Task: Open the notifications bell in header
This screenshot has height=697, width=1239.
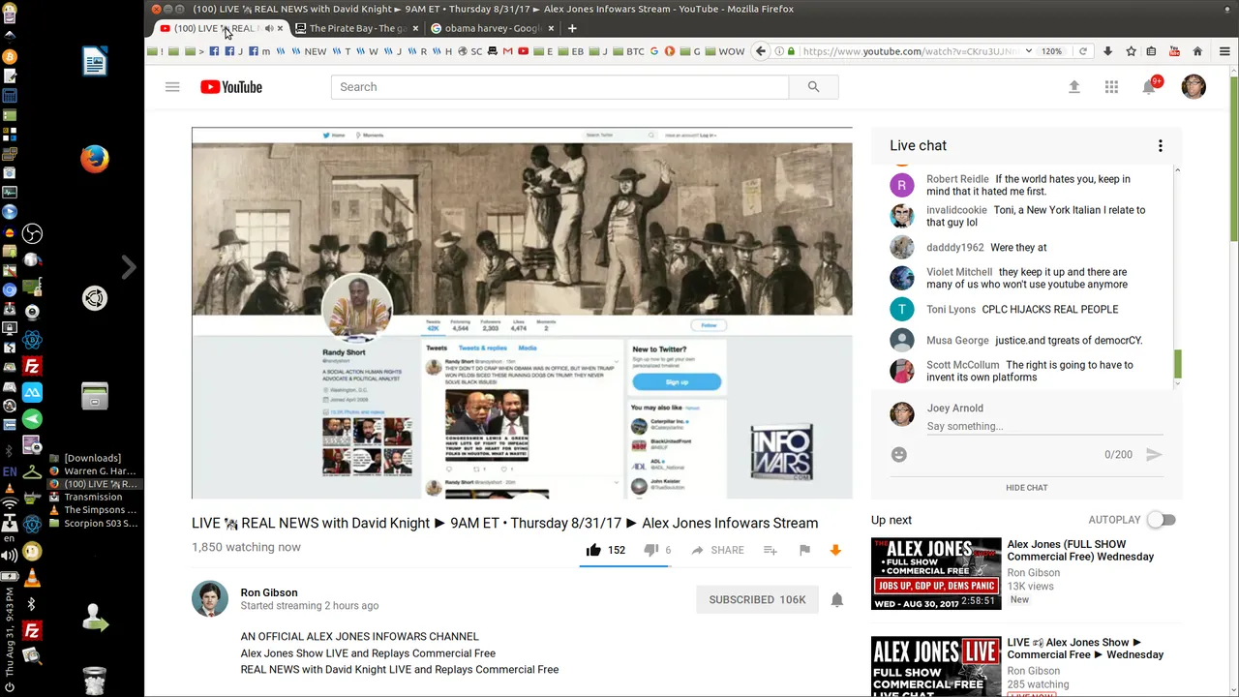Action: point(1149,87)
